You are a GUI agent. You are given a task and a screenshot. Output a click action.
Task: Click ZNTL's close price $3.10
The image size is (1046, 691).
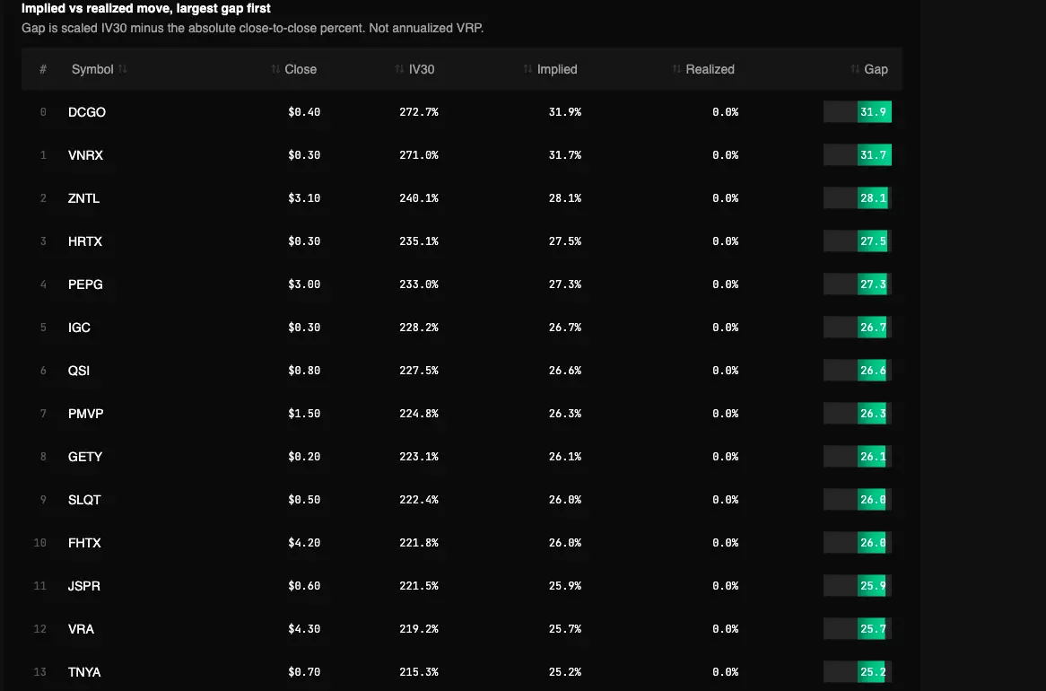(304, 198)
